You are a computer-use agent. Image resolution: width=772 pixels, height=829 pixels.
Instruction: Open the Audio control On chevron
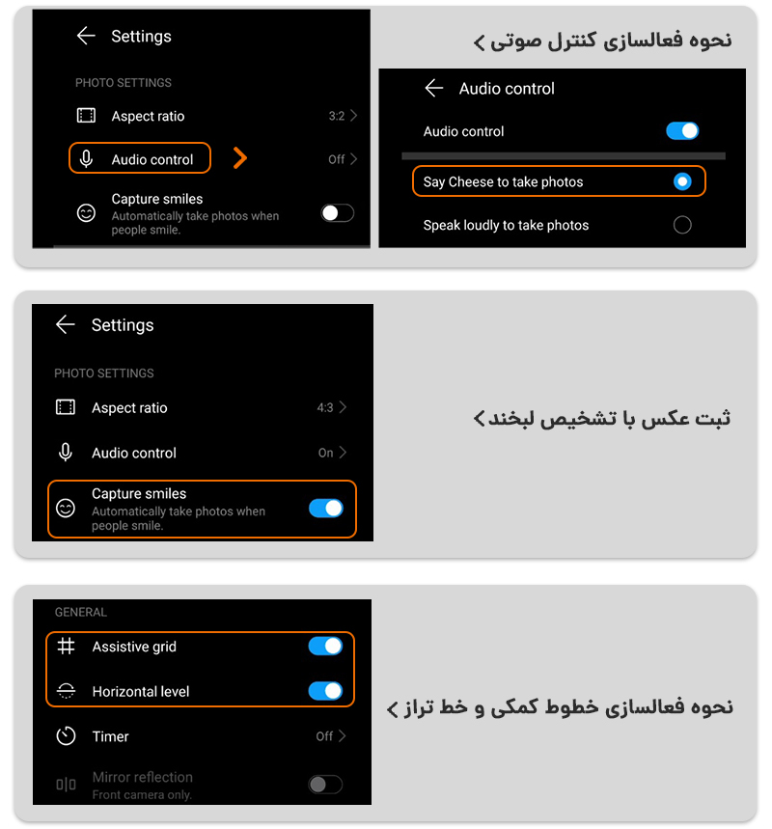(x=343, y=452)
